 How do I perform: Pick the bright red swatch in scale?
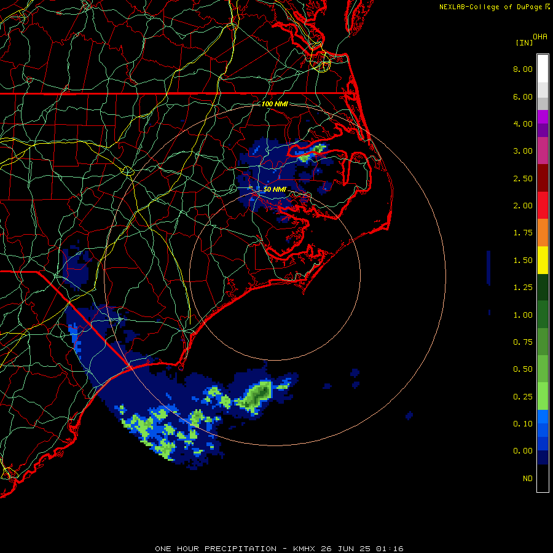(543, 205)
